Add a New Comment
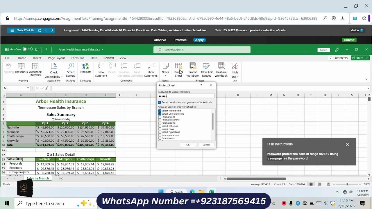Viewport: 372px width, 209px height. pyautogui.click(x=101, y=70)
